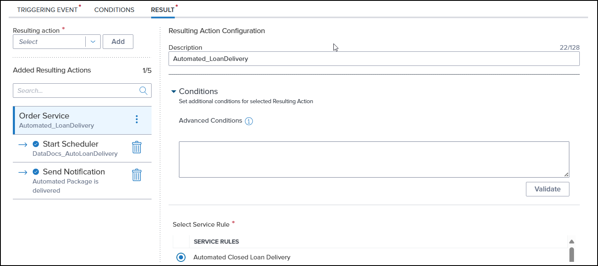Switch to the Conditions tab
Image resolution: width=598 pixels, height=266 pixels.
(114, 10)
